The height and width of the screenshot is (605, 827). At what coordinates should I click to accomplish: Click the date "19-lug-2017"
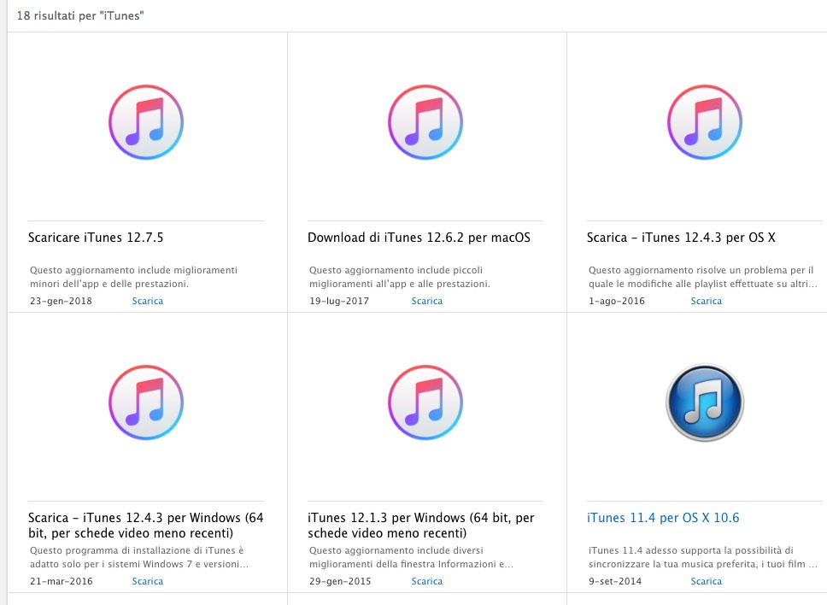tap(339, 301)
